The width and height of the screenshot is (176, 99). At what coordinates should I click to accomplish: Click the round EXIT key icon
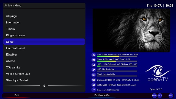point(171,96)
